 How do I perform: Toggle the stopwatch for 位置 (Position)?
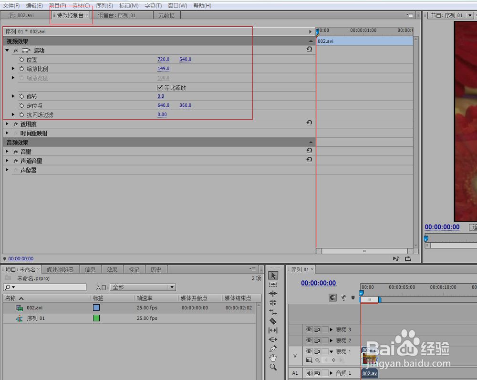[21, 60]
